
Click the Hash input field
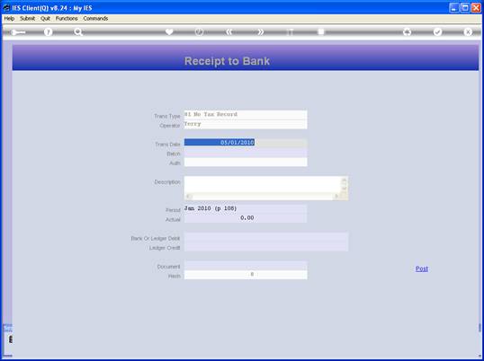click(246, 275)
